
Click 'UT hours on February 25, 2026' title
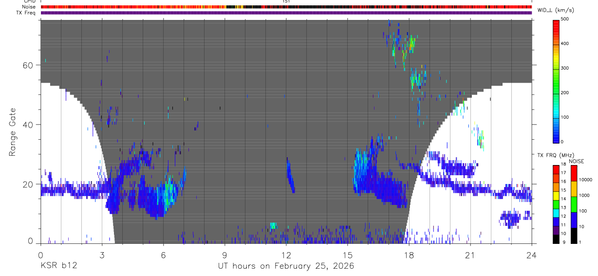pos(286,266)
